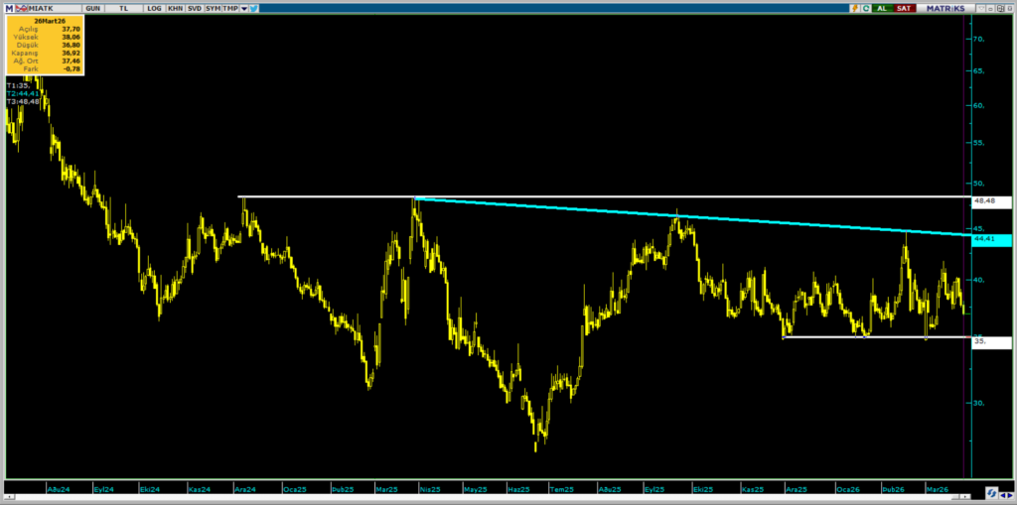1017x505 pixels.
Task: Click the 30, price axis label
Action: 979,403
